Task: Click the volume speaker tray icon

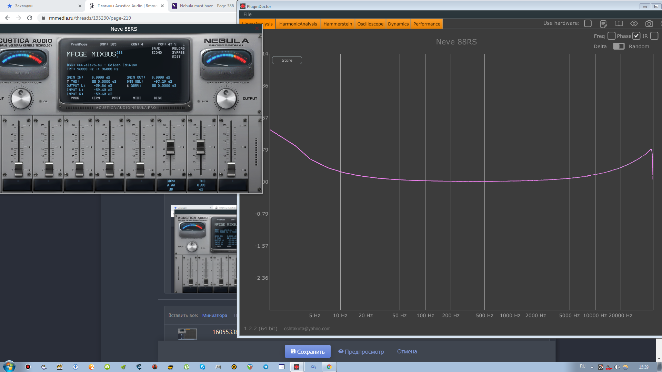Action: (617, 367)
